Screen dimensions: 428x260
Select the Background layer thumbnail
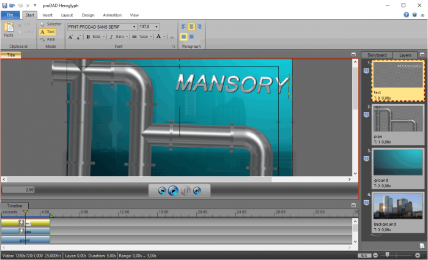pyautogui.click(x=398, y=208)
